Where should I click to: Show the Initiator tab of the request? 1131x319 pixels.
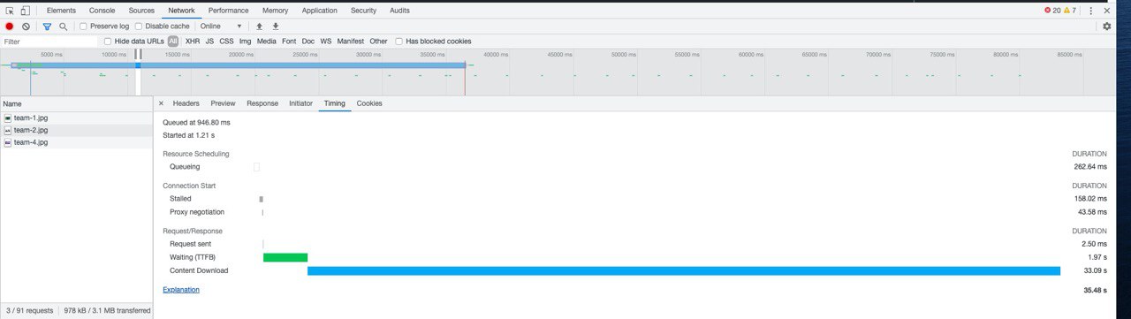pos(300,103)
